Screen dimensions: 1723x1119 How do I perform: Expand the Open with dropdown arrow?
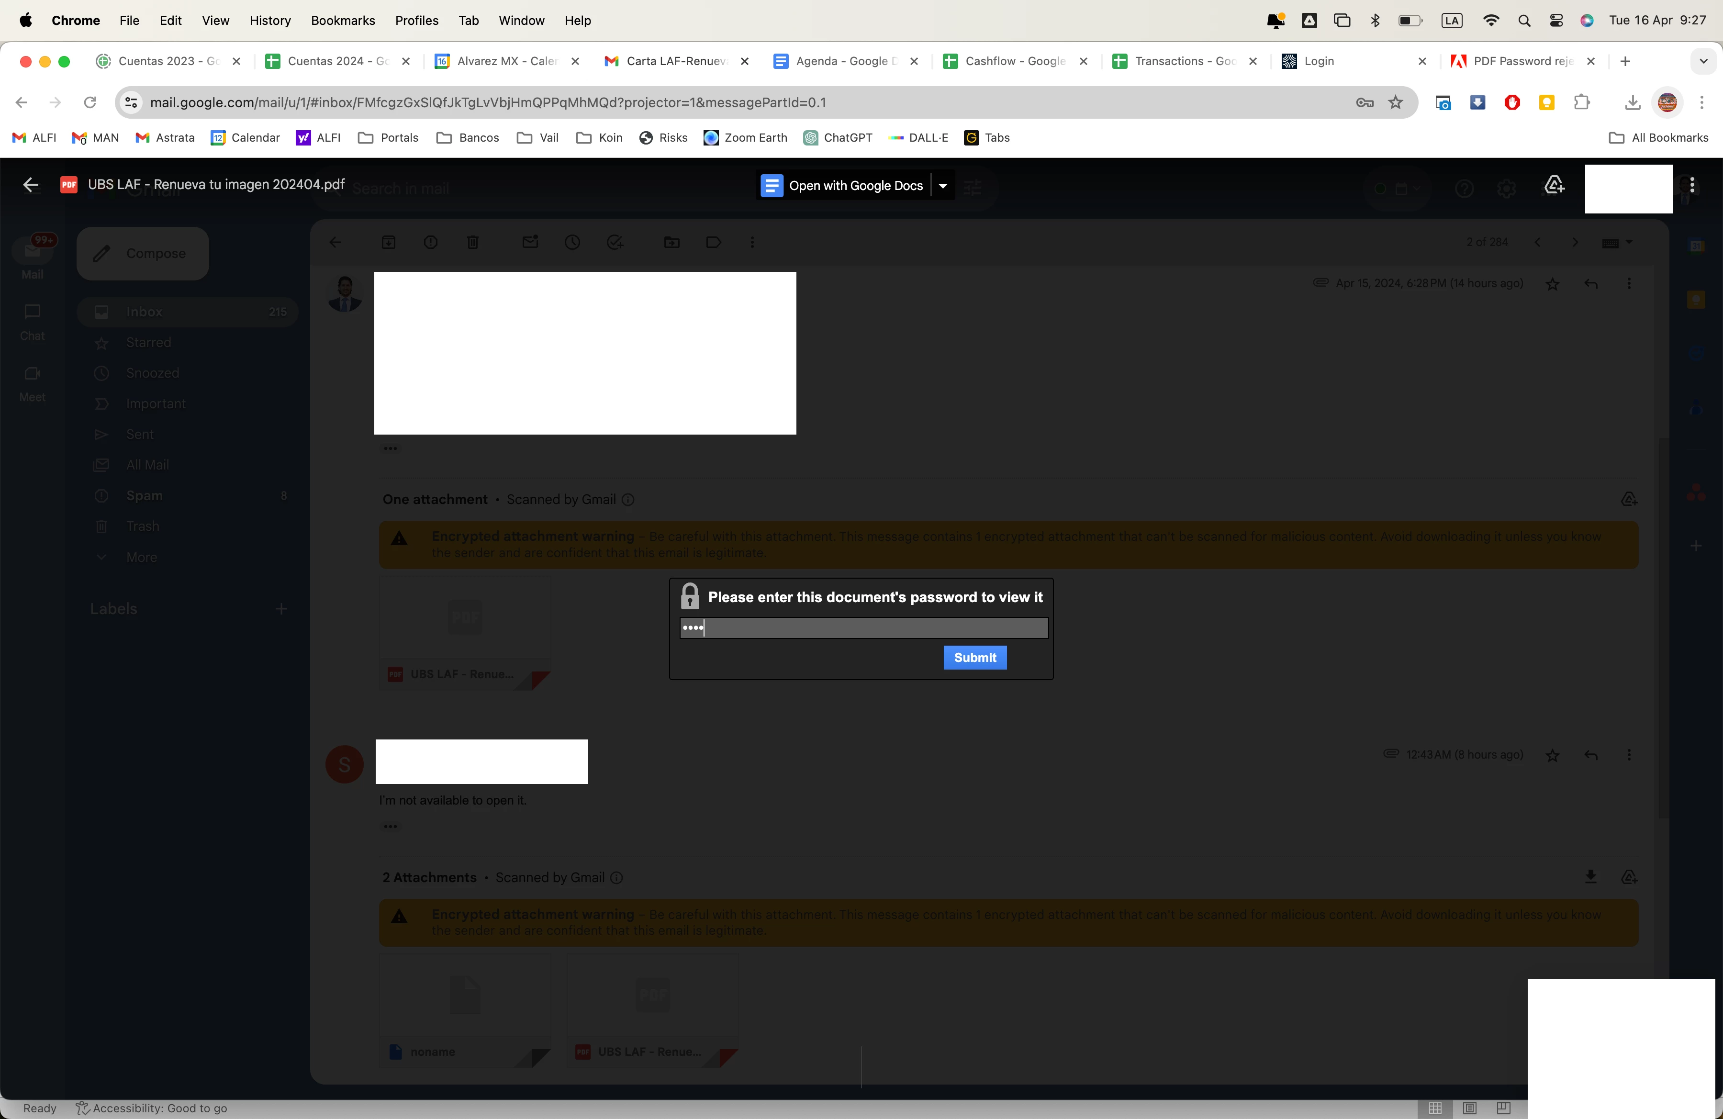(x=942, y=186)
